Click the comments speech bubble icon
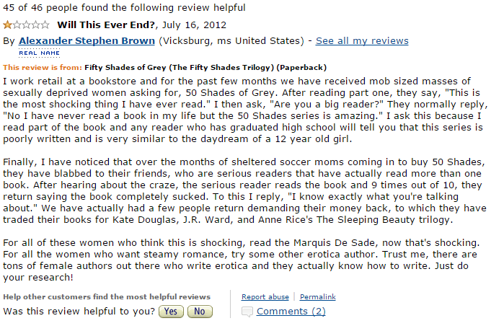491x326 pixels. point(247,312)
